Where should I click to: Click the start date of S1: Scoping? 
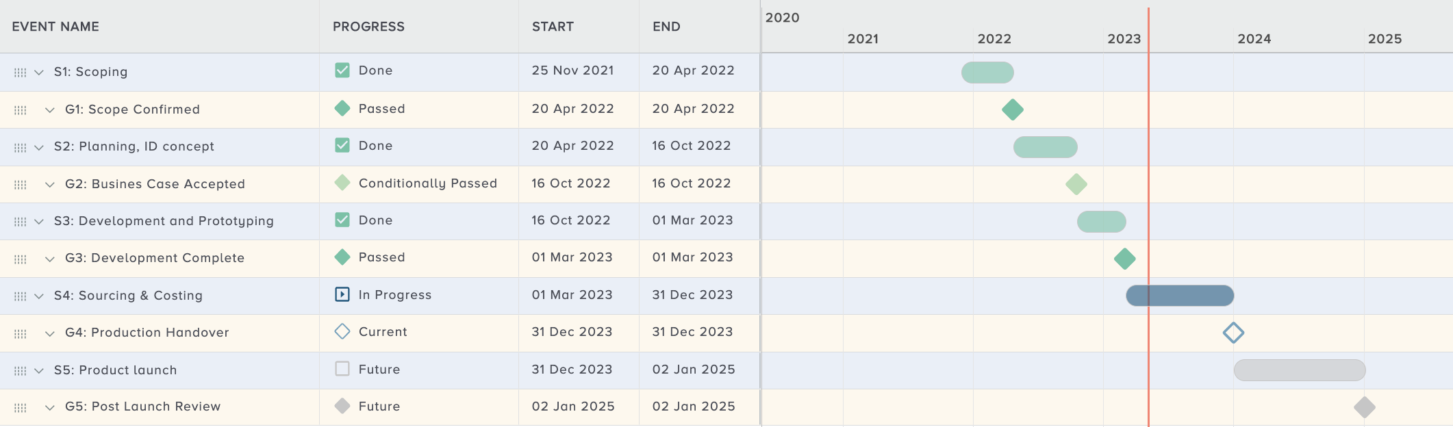click(572, 70)
